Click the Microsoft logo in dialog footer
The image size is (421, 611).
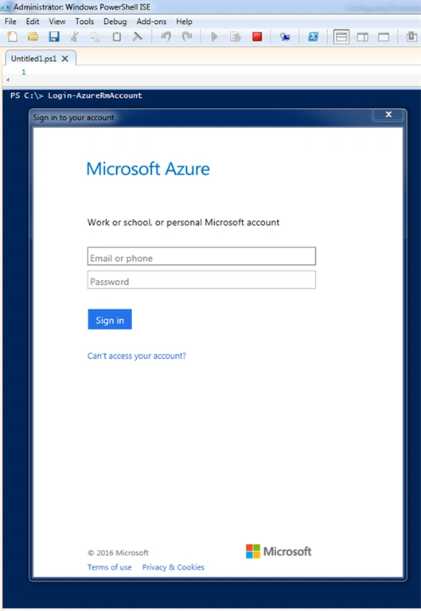(279, 551)
